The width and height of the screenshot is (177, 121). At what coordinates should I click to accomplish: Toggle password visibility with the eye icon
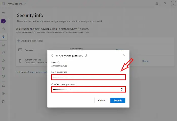[x=122, y=90]
